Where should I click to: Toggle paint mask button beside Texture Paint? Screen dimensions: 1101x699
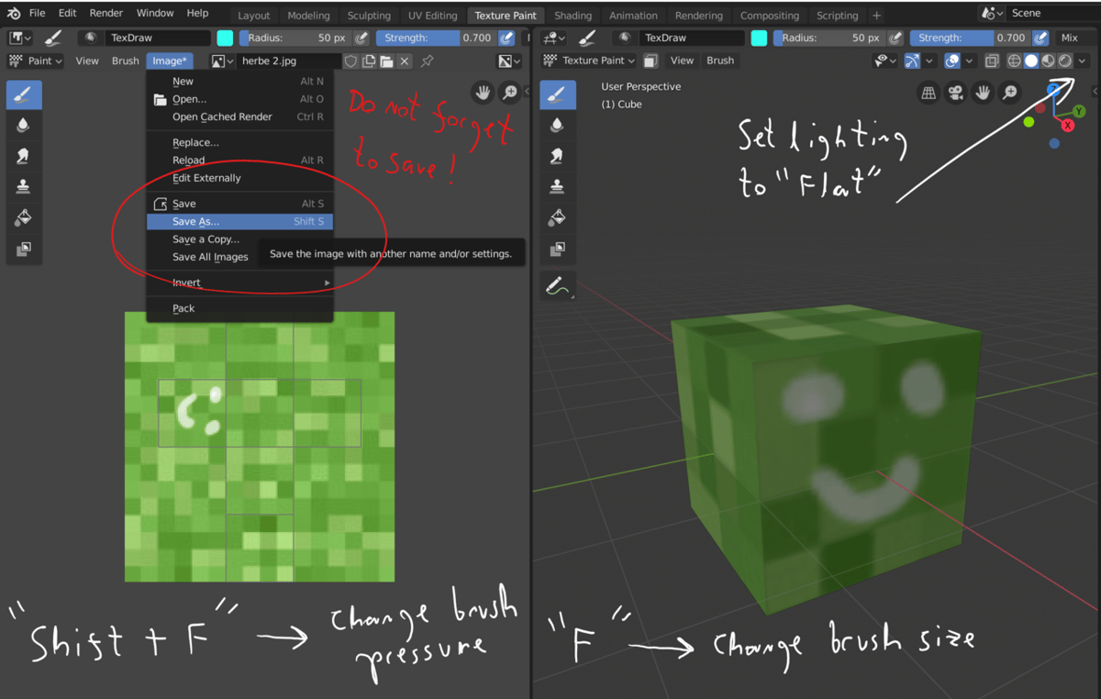pos(651,61)
